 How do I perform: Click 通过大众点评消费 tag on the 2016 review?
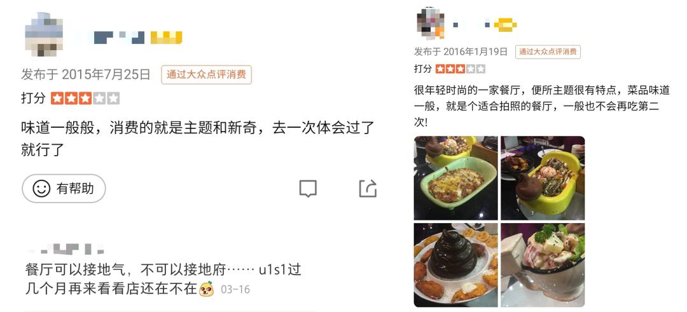[x=548, y=51]
